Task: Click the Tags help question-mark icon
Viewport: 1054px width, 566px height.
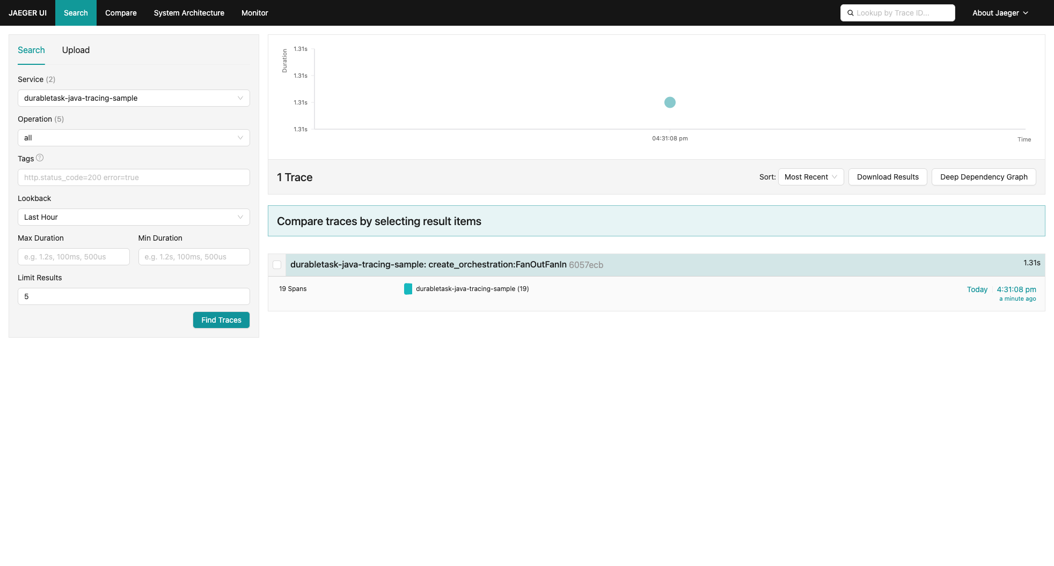Action: click(40, 158)
